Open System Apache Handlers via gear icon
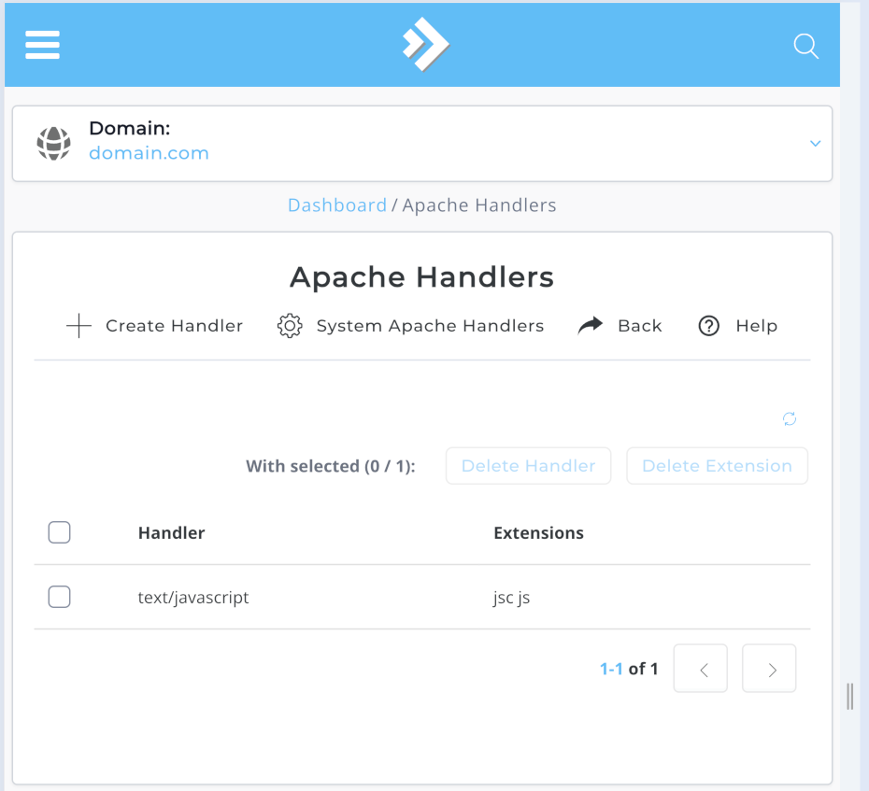Screen dimensions: 869x791 (x=290, y=326)
